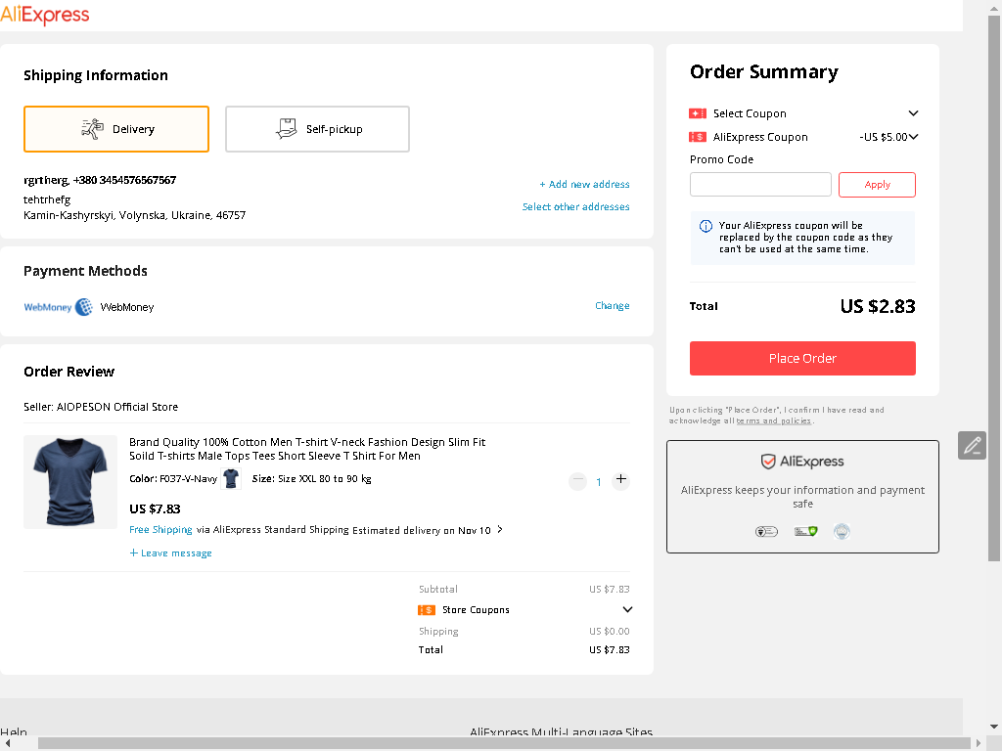Apply the promo code

pyautogui.click(x=877, y=185)
